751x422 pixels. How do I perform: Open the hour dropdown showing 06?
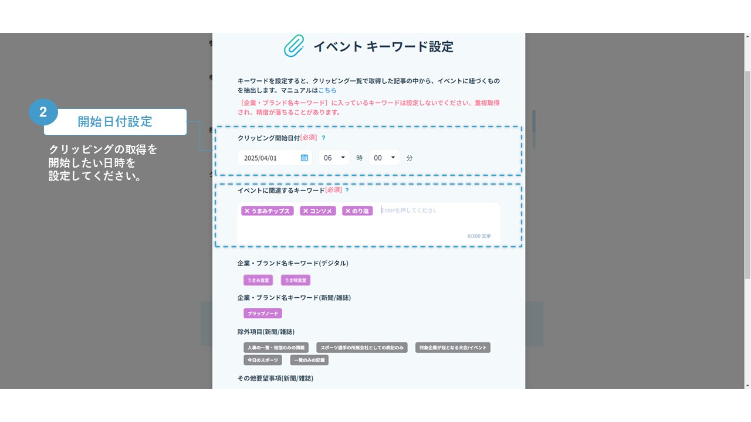334,158
